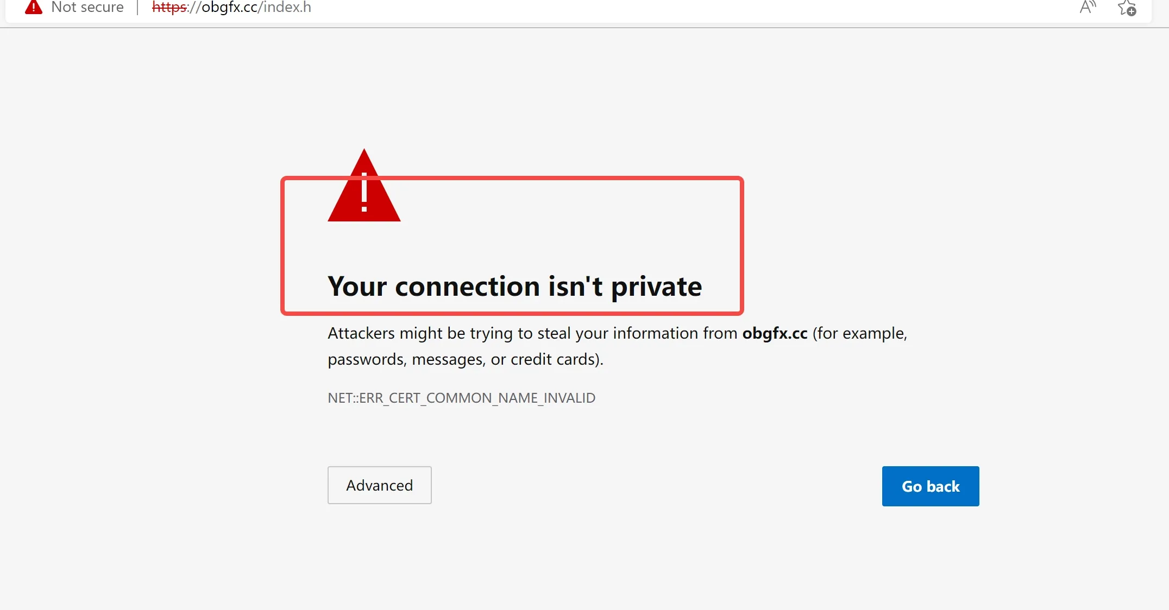Viewport: 1169px width, 610px height.
Task: Click the NET::ERR_CERT_COMMON_NAME_INVALID error code
Action: click(x=462, y=398)
